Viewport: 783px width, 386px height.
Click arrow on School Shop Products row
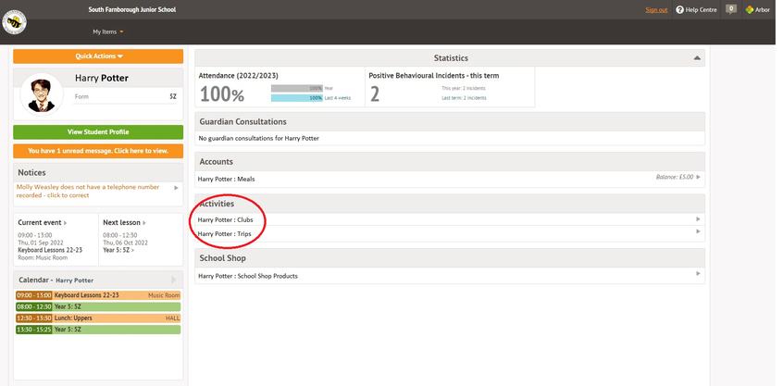tap(698, 274)
